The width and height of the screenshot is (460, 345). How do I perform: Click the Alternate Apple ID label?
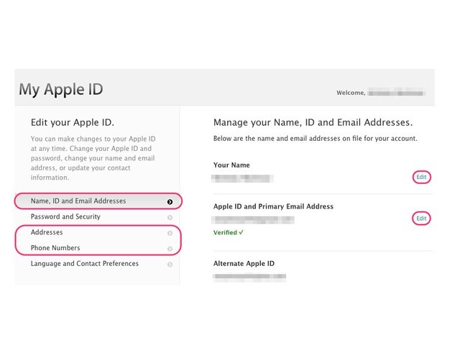tap(244, 264)
